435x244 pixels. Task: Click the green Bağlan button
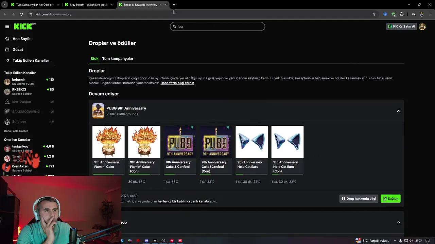tap(390, 199)
